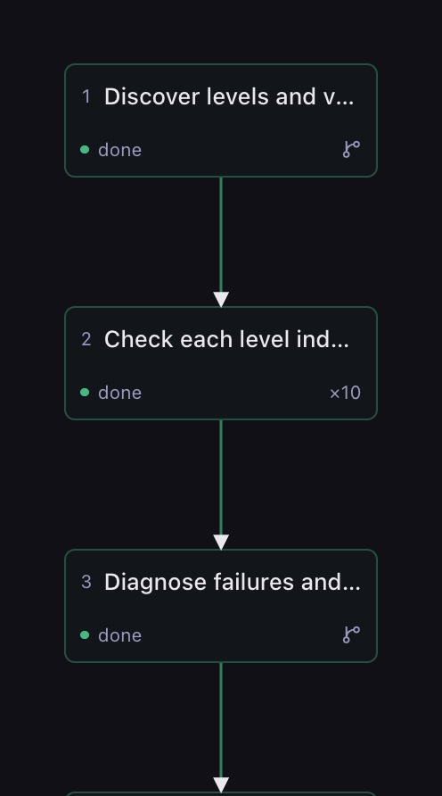442x796 pixels.
Task: Click the "done" status text on step 2
Action: click(119, 393)
